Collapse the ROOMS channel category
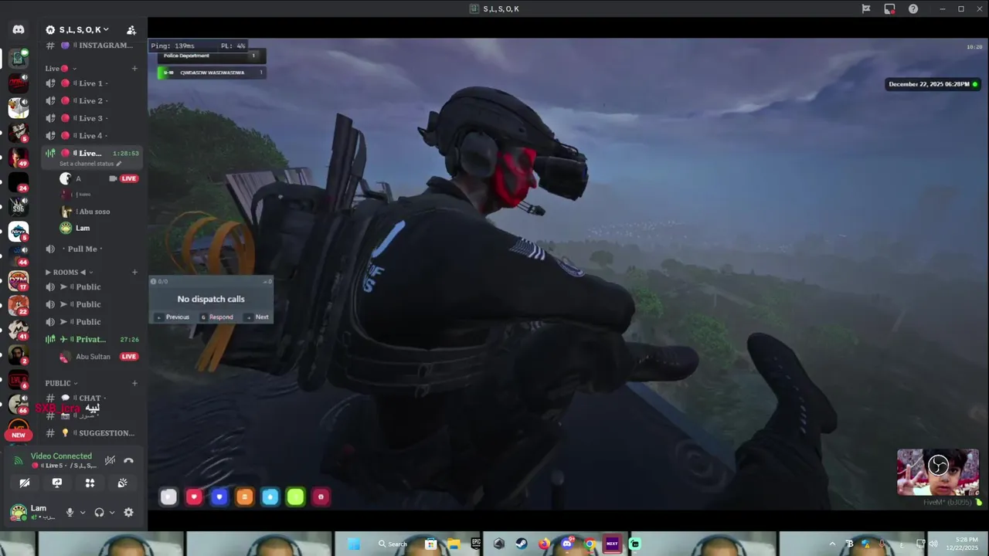 tap(70, 272)
